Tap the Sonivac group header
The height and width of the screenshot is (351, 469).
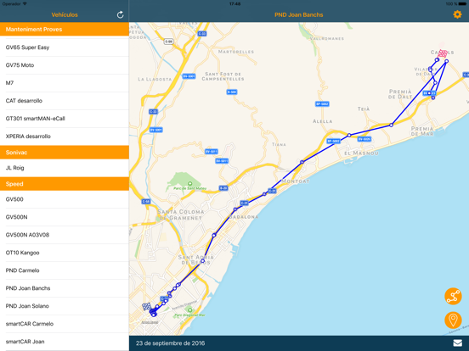(x=65, y=153)
